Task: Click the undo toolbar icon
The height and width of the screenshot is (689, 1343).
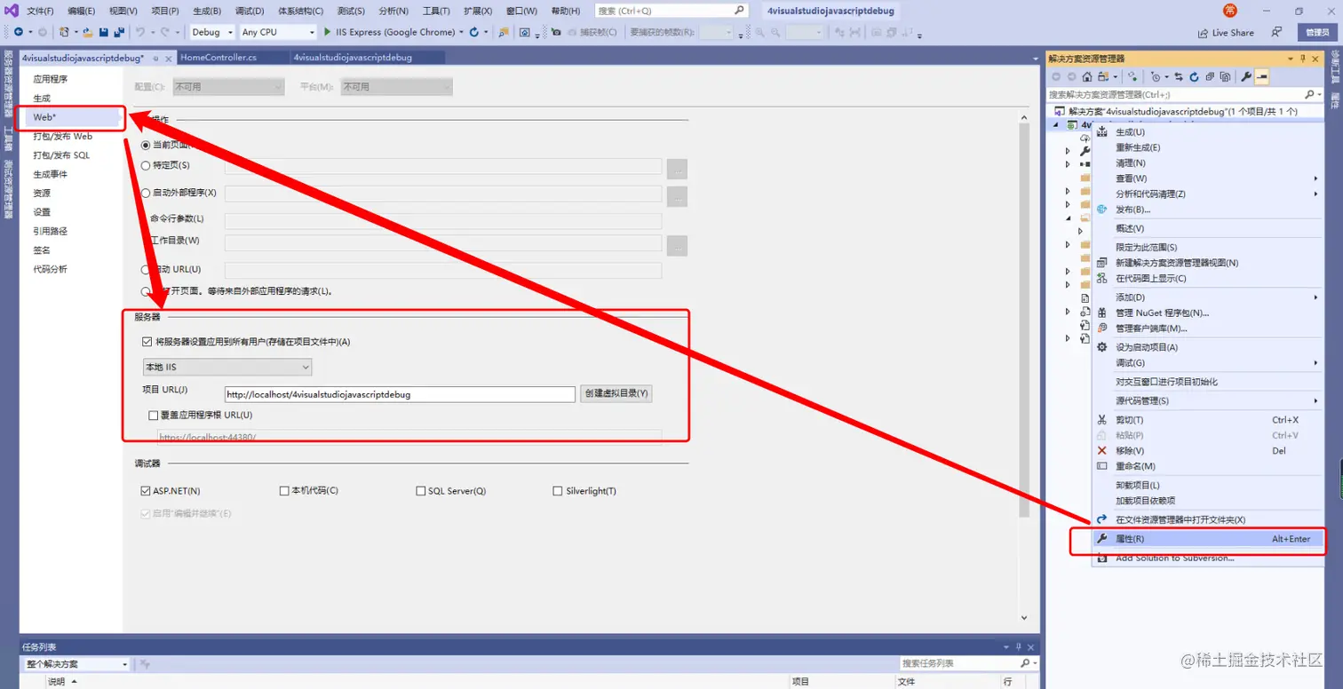Action: click(140, 32)
